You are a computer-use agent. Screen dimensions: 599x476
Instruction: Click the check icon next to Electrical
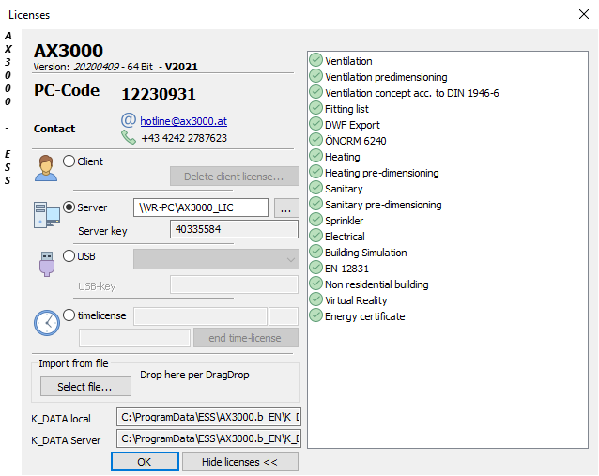point(315,236)
